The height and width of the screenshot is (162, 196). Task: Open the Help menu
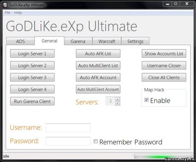coord(18,13)
